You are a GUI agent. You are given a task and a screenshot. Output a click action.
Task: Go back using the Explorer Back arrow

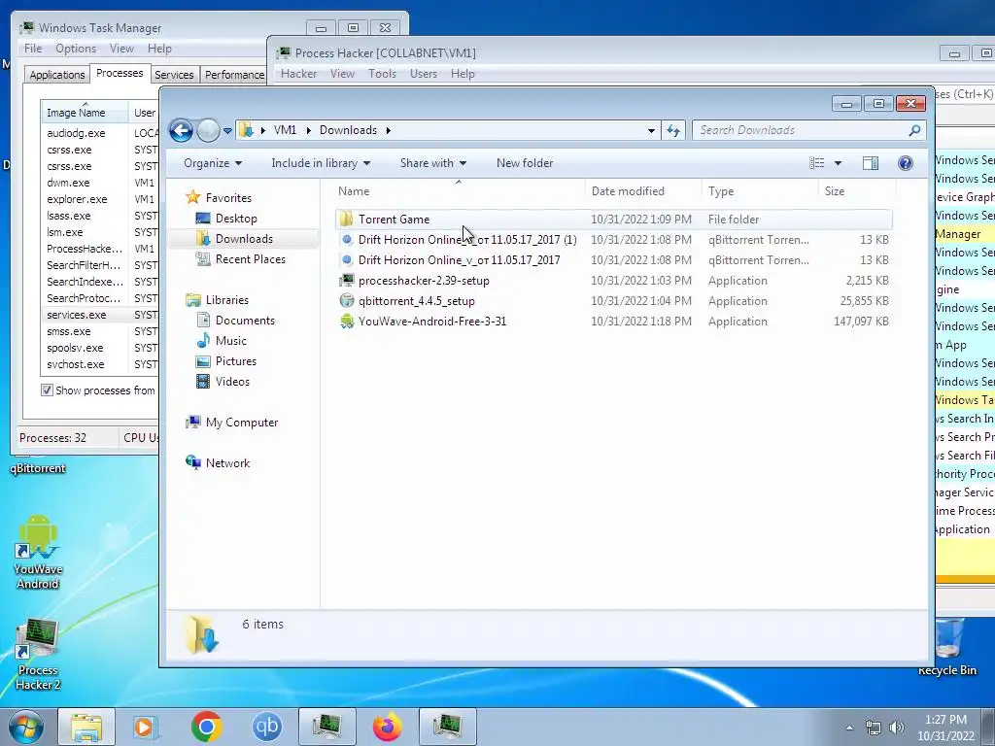pyautogui.click(x=181, y=131)
